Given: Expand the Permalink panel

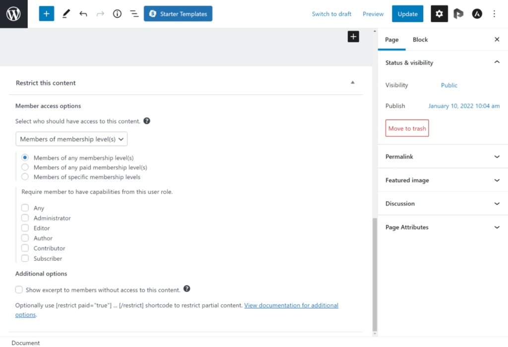Looking at the screenshot, I should (x=443, y=156).
